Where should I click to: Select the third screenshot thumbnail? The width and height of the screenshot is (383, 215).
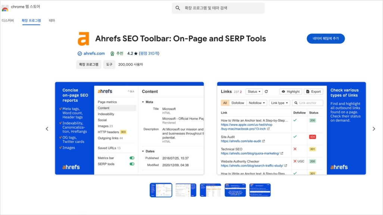coord(210,190)
